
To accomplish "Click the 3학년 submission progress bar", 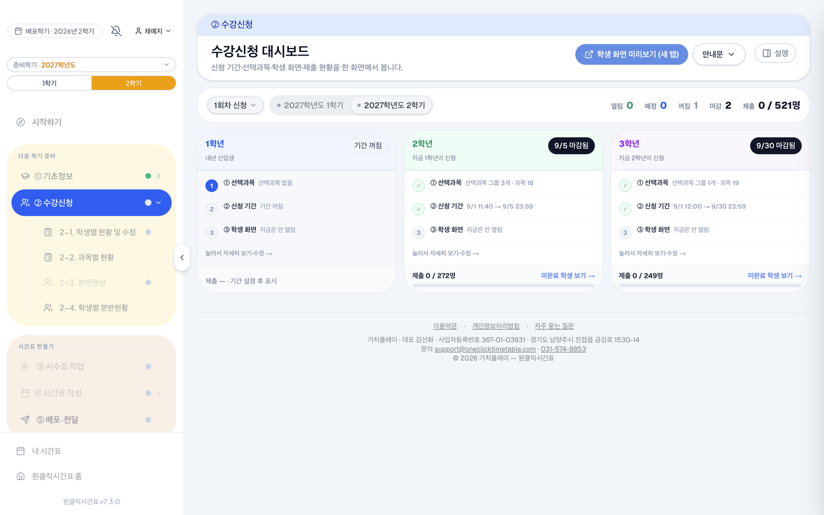I will [710, 285].
